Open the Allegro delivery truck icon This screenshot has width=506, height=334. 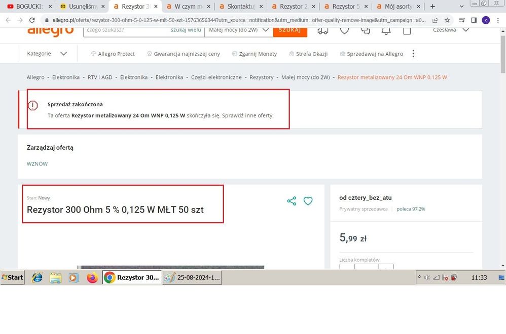pos(322,31)
